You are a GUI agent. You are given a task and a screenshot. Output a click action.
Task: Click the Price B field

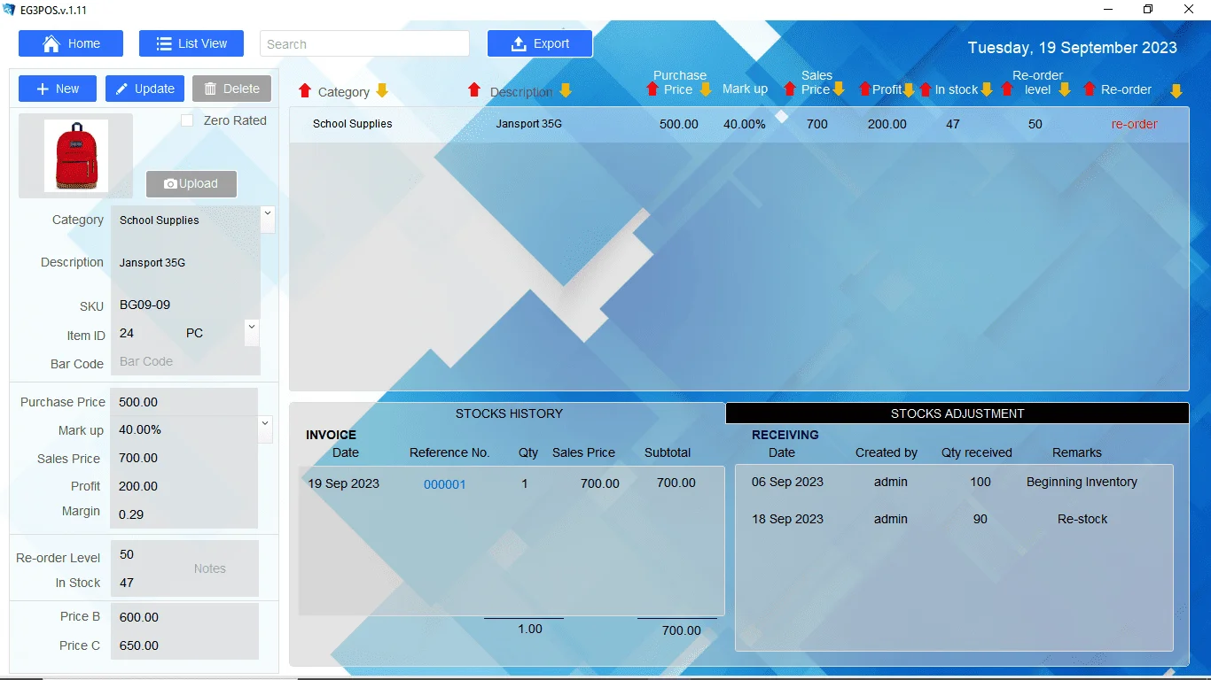point(184,617)
